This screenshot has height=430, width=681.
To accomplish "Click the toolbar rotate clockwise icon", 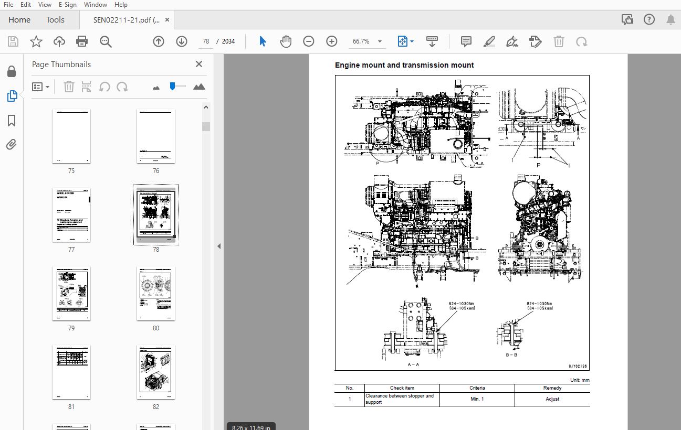I will coord(581,41).
